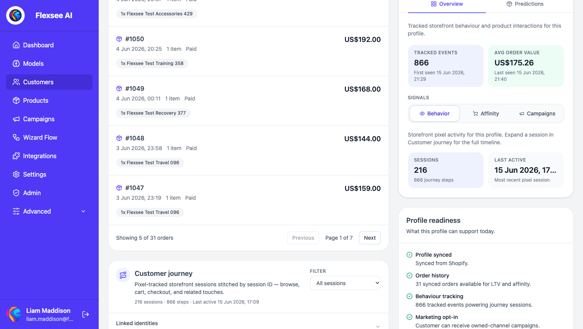583x329 pixels.
Task: Click Flexsee Test Travel 096 chip in order #1047
Action: [150, 212]
